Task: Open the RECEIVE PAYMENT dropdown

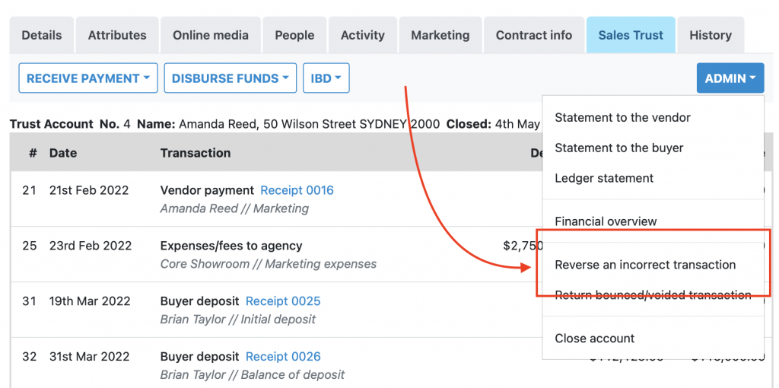Action: [87, 78]
